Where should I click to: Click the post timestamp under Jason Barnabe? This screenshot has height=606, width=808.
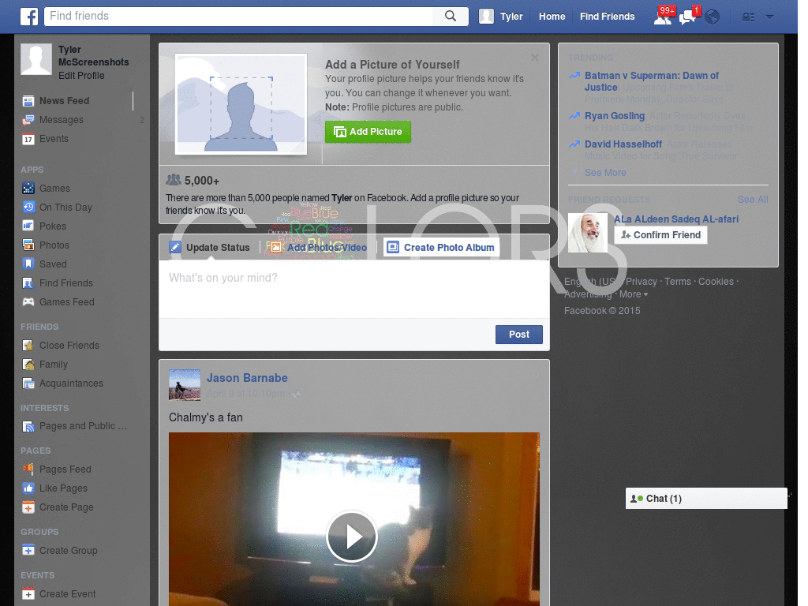click(x=245, y=394)
